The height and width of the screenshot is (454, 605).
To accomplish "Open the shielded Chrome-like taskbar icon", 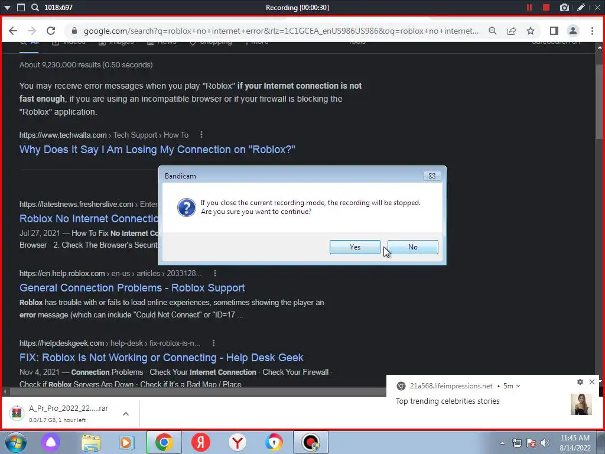I will click(274, 442).
